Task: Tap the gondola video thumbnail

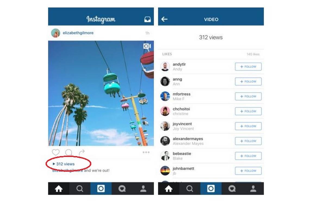Action: coord(101,93)
